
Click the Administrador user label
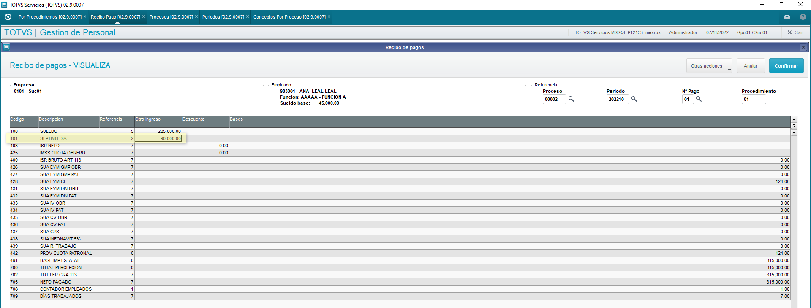click(683, 32)
